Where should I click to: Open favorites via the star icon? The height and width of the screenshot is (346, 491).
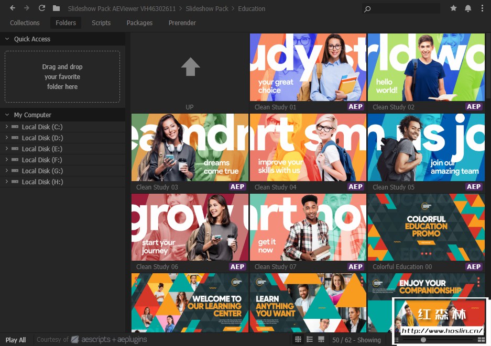click(x=453, y=8)
